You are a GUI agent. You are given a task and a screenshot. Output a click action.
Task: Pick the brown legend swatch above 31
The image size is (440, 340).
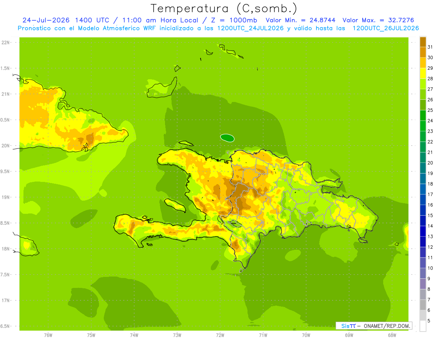(423, 42)
